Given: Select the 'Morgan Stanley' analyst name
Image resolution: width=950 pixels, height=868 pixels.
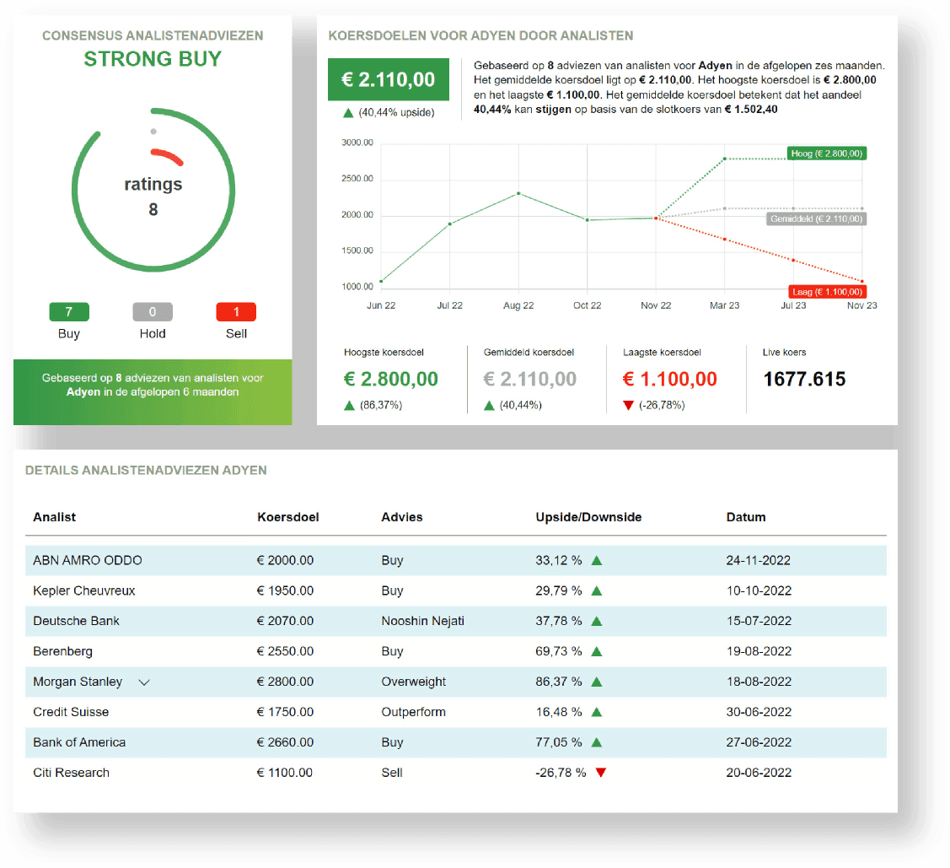Looking at the screenshot, I should 78,682.
